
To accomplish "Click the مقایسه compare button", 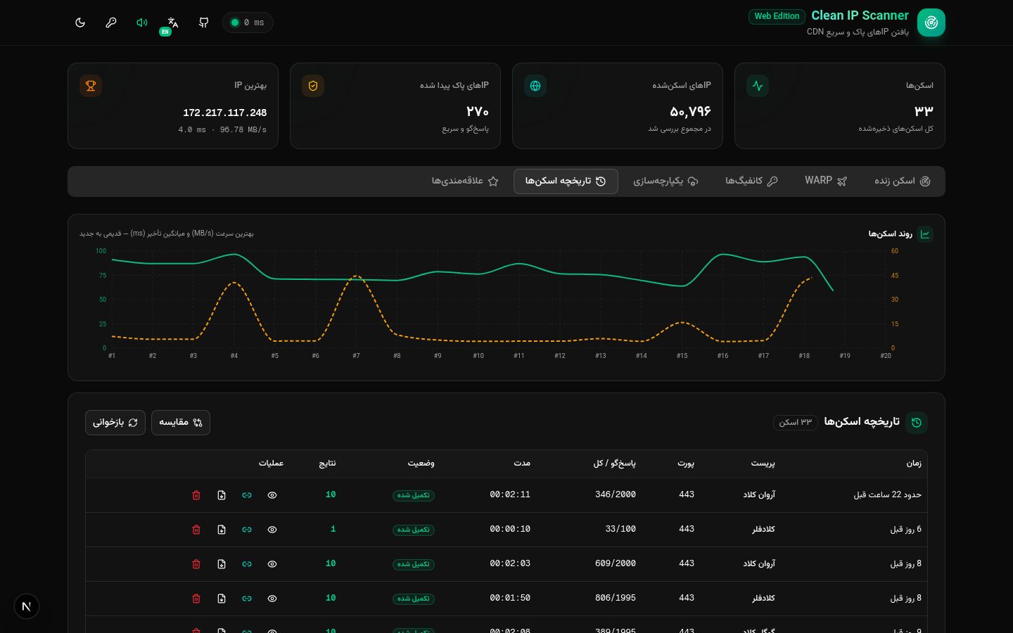I will point(181,423).
